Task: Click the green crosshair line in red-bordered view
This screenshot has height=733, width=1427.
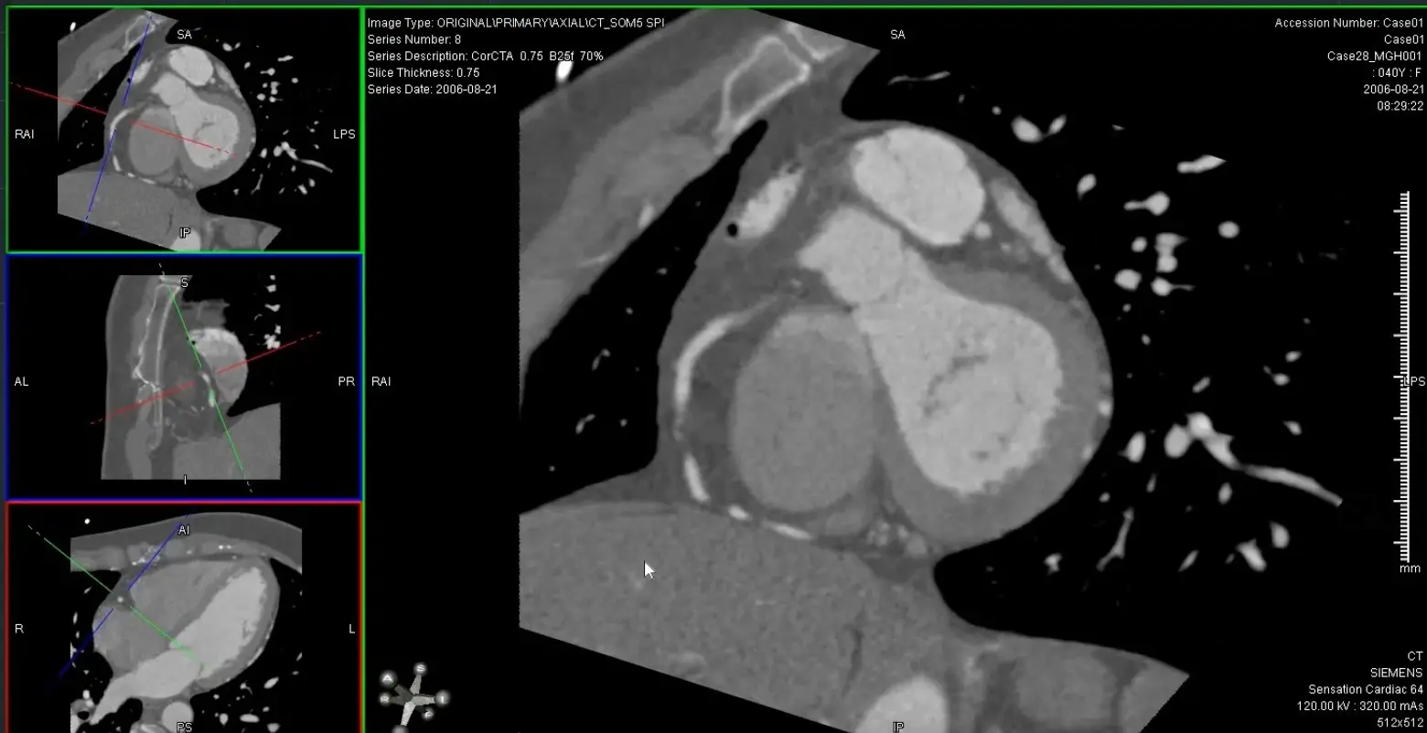Action: click(73, 559)
